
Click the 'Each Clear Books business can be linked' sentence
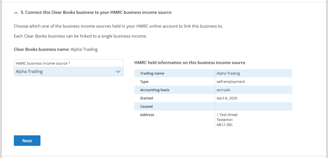tap(80, 36)
